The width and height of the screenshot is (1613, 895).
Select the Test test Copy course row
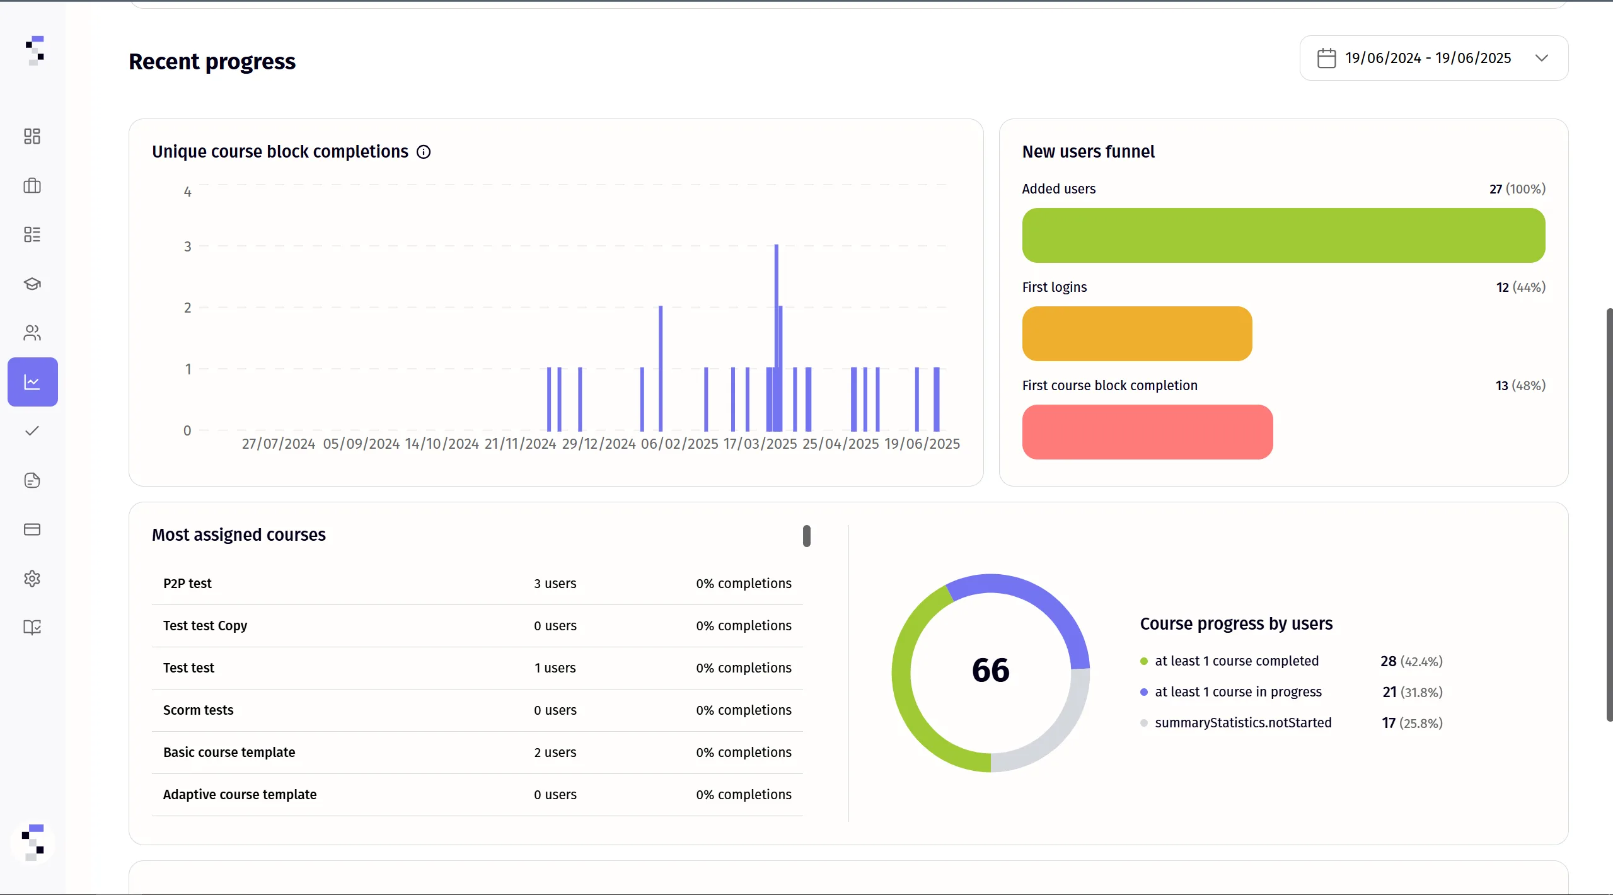point(477,626)
